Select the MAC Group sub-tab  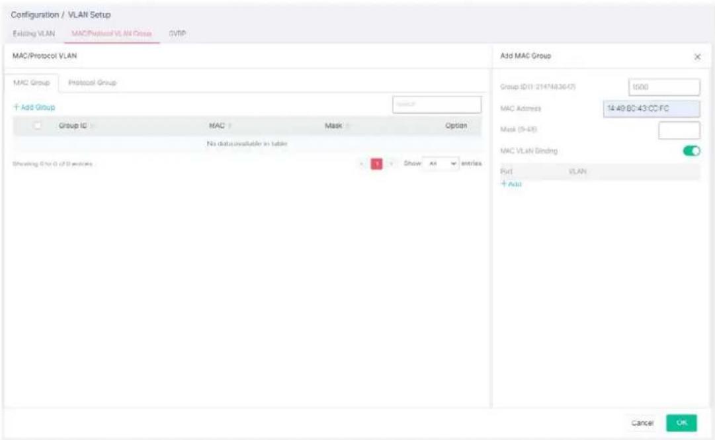pos(32,83)
